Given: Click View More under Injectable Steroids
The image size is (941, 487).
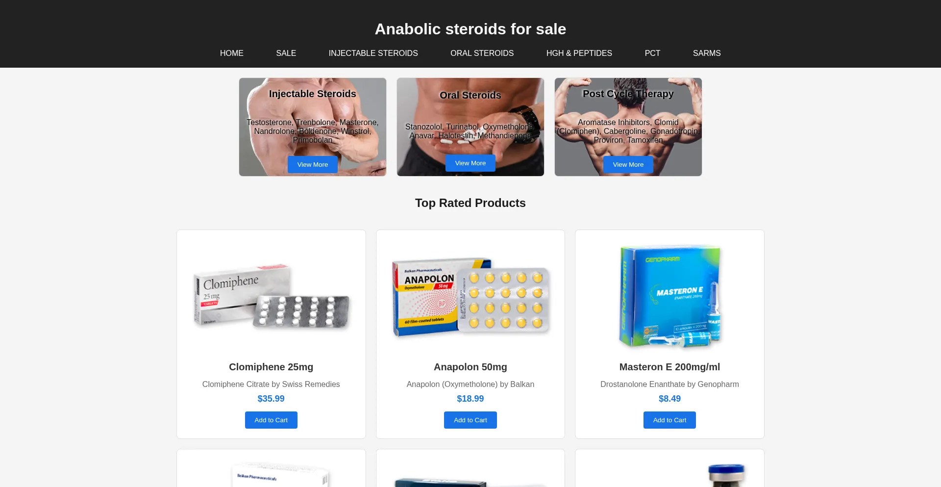Looking at the screenshot, I should click(x=313, y=164).
